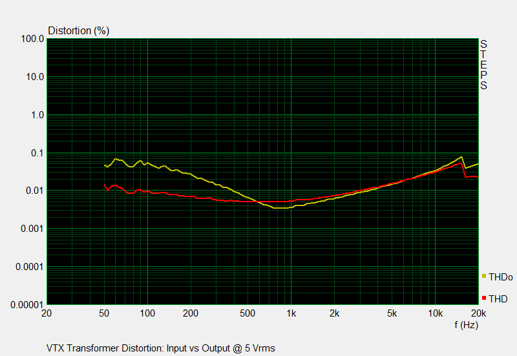
Task: Click the 0.00001 y-axis value
Action: coord(27,305)
